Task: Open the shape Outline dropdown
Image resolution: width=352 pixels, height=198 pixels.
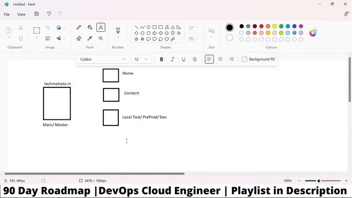Action: click(193, 28)
